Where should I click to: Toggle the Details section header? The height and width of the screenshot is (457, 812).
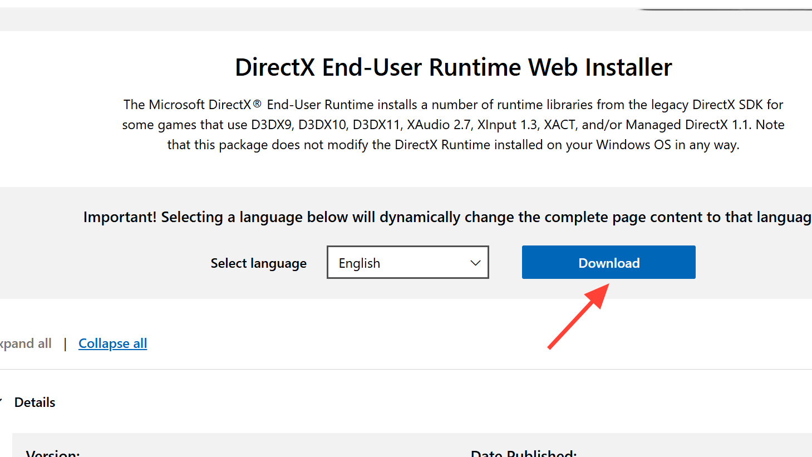35,402
